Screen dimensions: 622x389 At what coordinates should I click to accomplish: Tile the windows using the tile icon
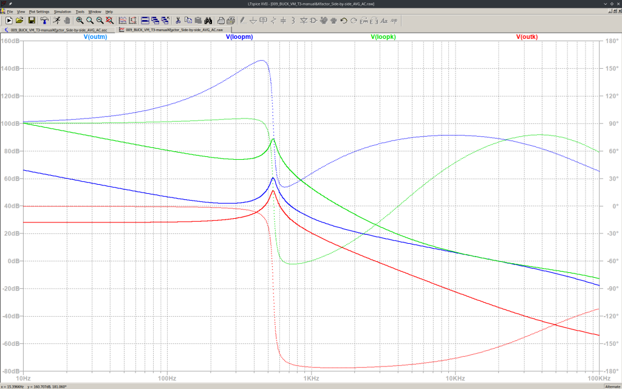tap(145, 21)
